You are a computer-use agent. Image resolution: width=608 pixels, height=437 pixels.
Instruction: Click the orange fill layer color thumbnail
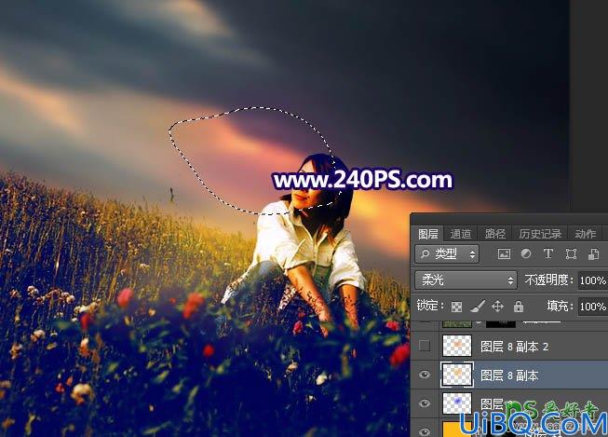tap(457, 430)
